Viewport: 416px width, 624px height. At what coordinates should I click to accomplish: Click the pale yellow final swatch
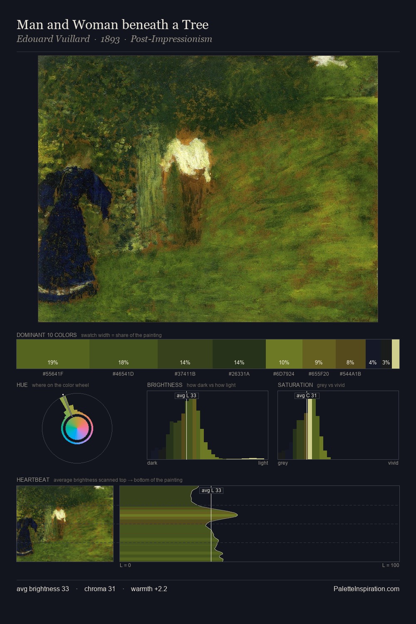point(396,354)
